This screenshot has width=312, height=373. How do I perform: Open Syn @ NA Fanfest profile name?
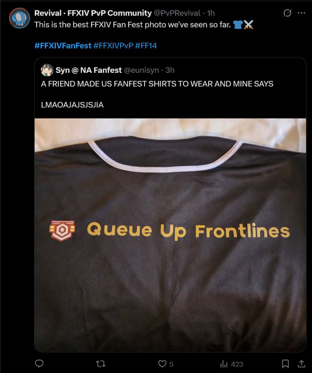(89, 70)
